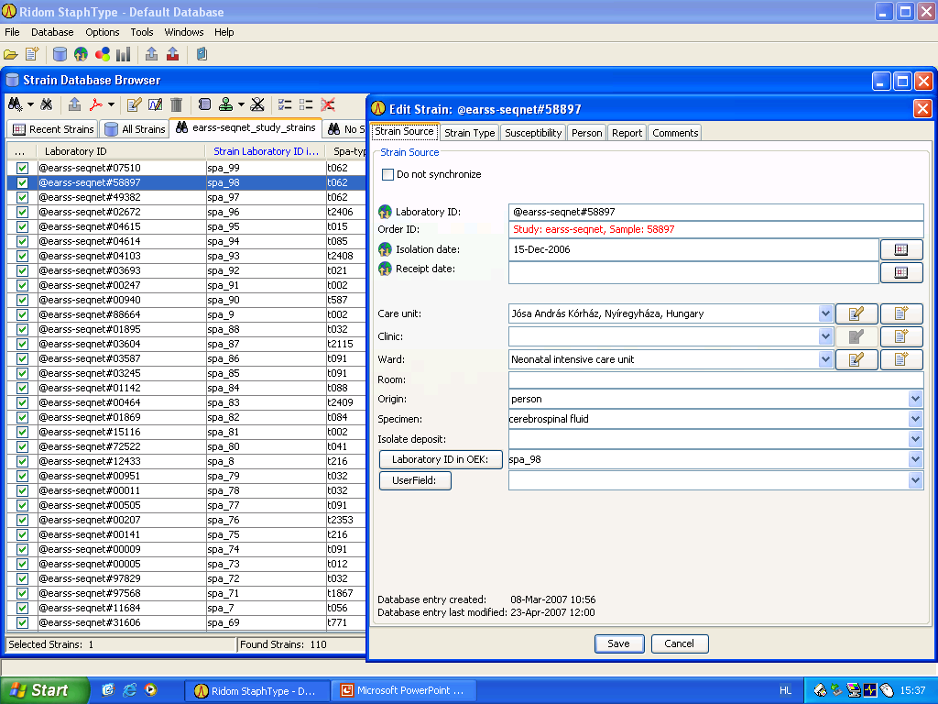Click the new entry button beside Clinic
The image size is (938, 704).
[x=901, y=336]
